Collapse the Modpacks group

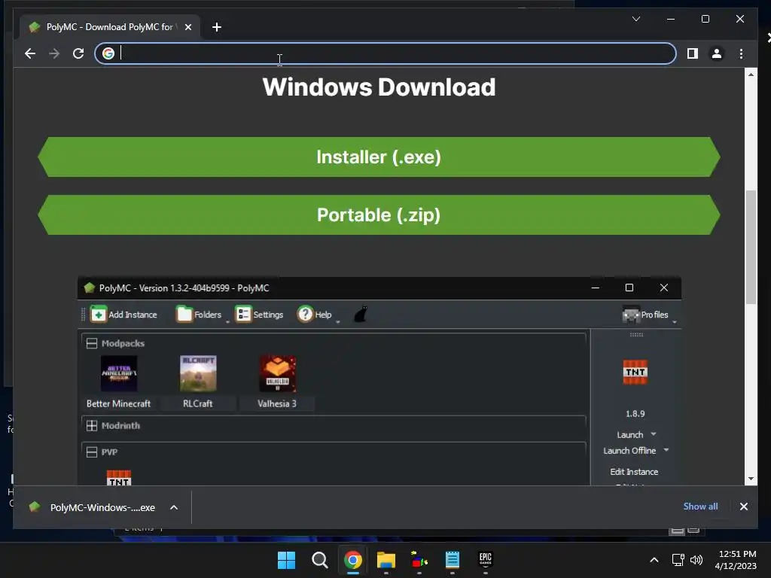pyautogui.click(x=91, y=343)
